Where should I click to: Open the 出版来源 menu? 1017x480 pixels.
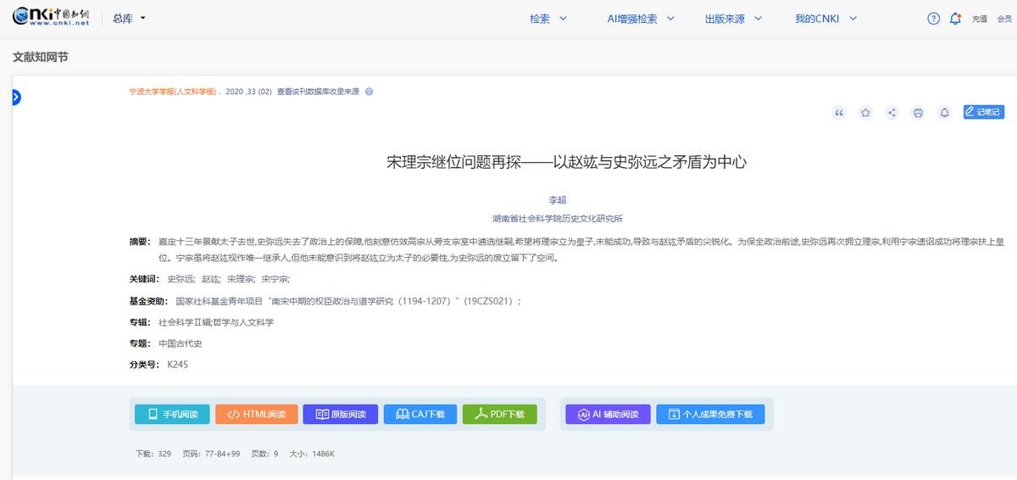point(733,19)
